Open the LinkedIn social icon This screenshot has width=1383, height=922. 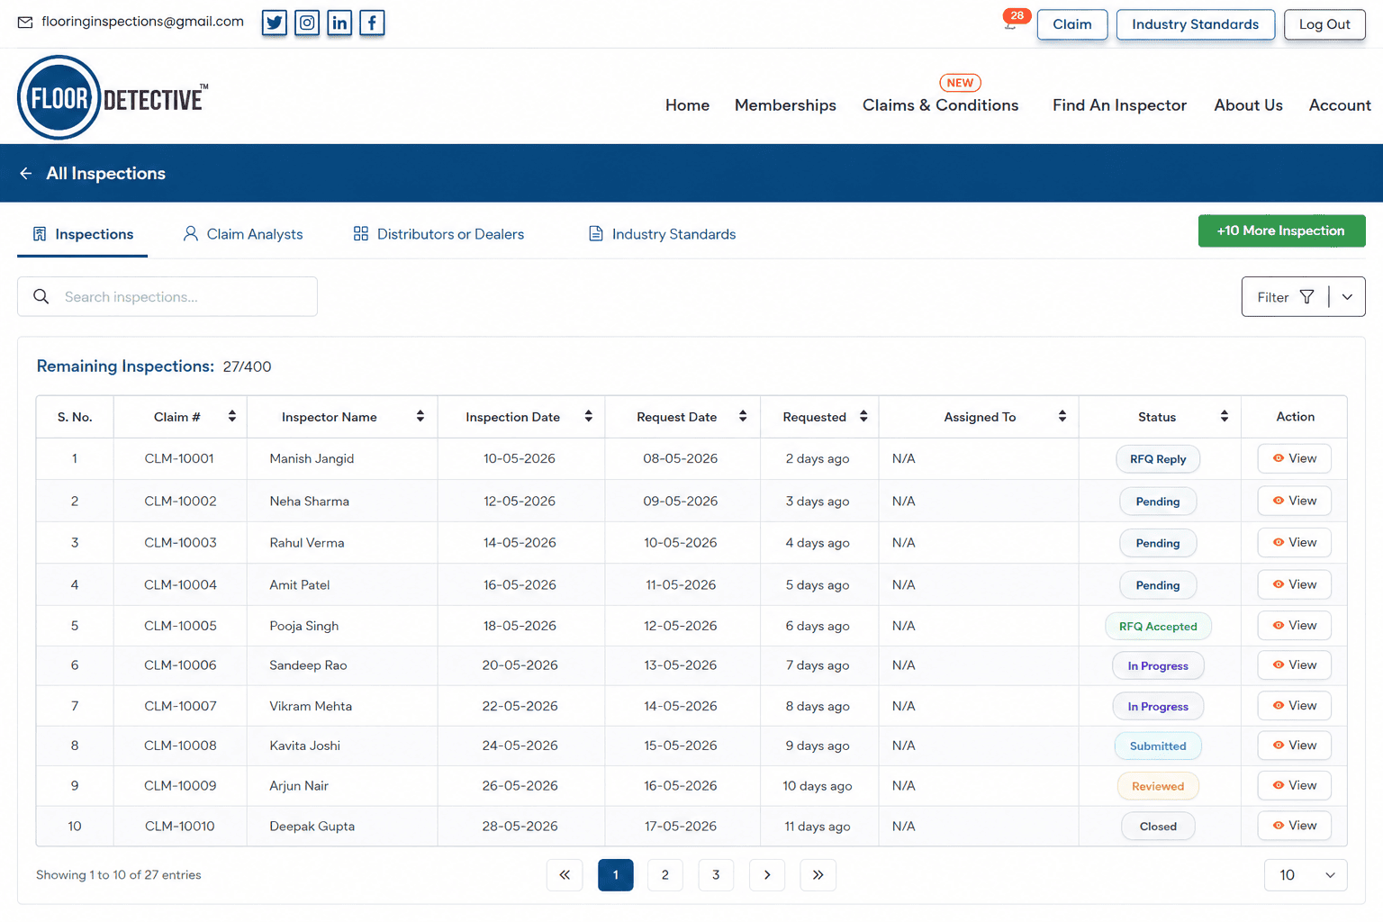click(339, 23)
